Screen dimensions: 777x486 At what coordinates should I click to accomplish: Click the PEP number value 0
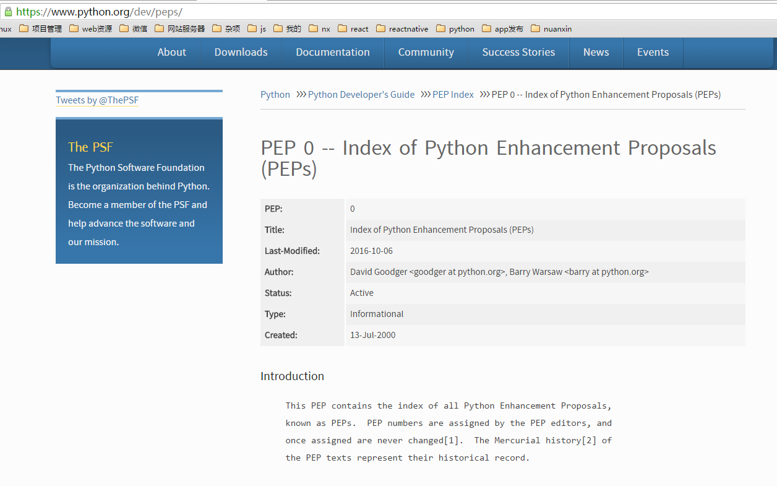click(x=353, y=209)
